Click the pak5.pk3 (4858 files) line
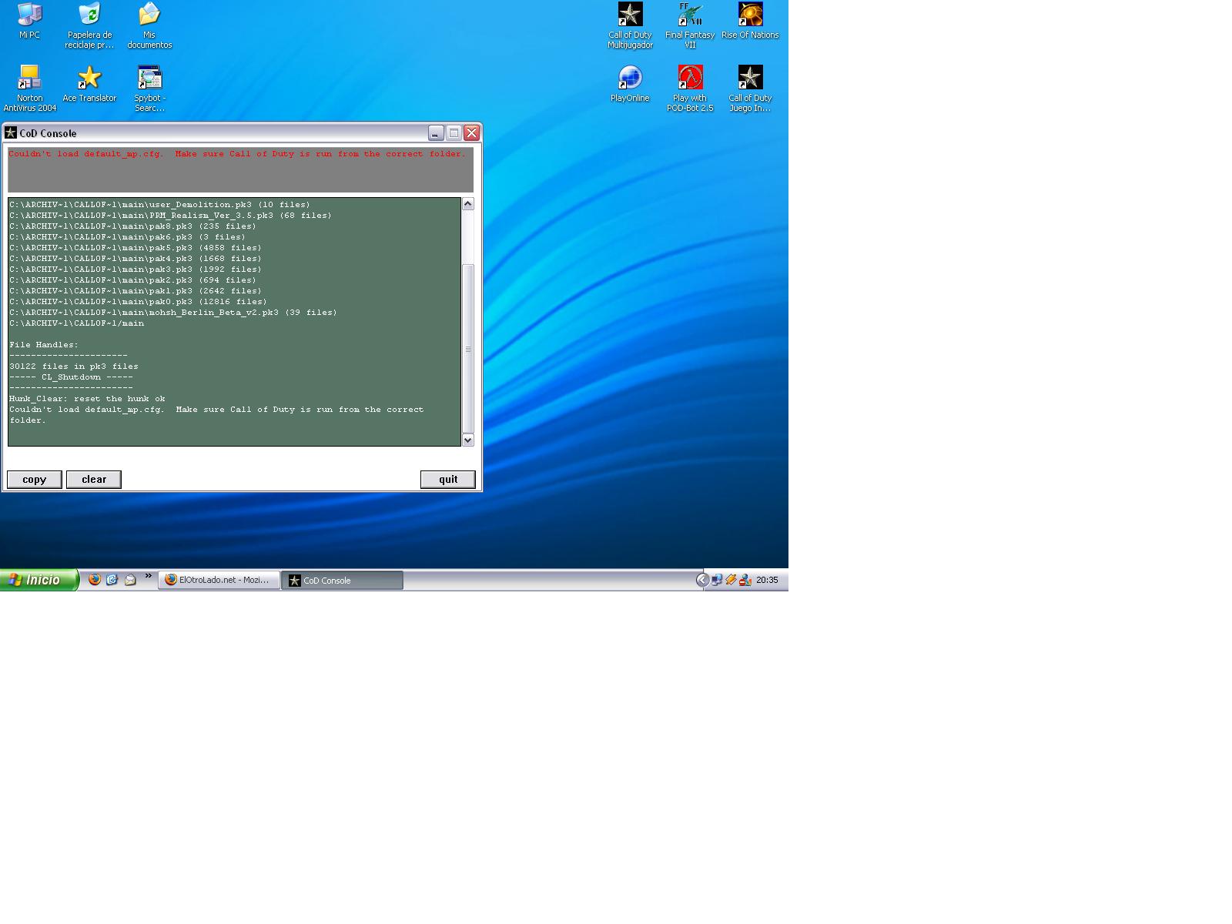Image resolution: width=1232 pixels, height=924 pixels. [x=136, y=248]
